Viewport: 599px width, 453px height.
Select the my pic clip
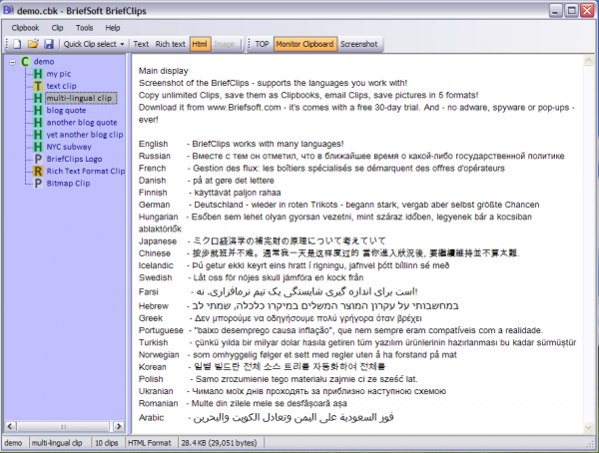pyautogui.click(x=59, y=74)
